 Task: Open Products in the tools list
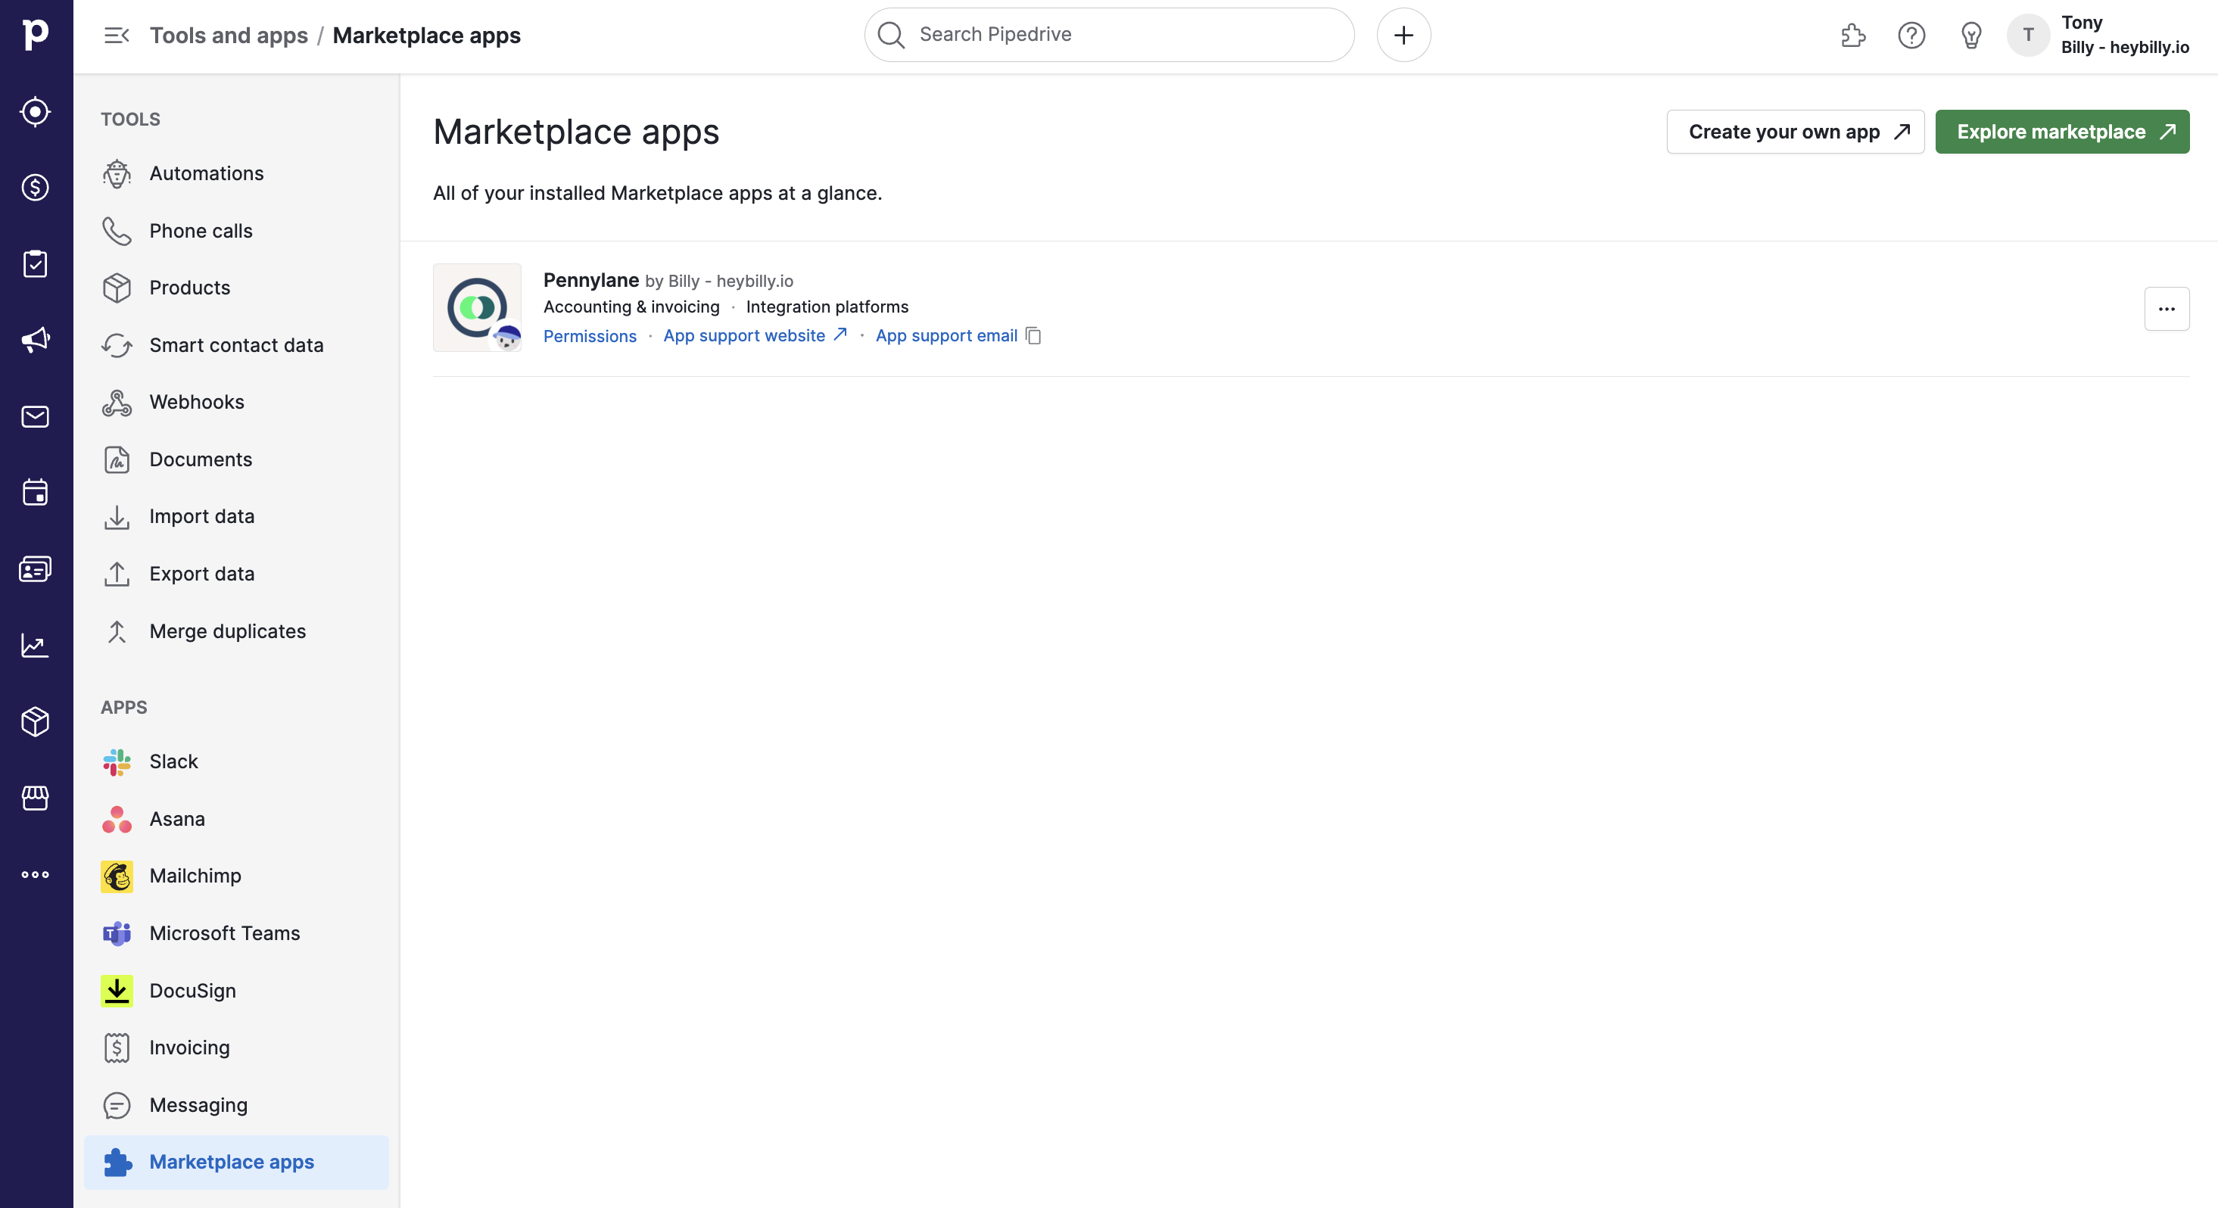(x=236, y=288)
